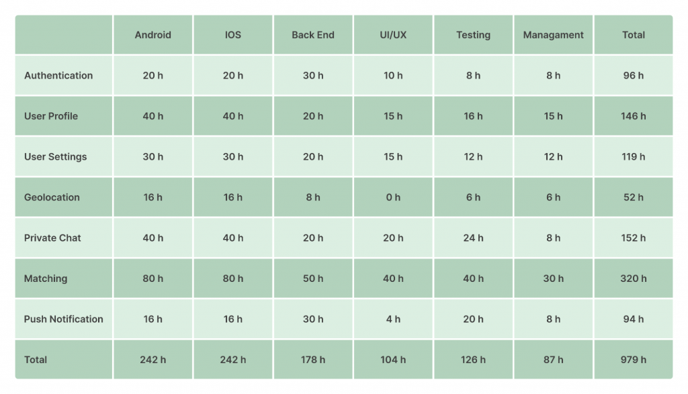Select the 178 h Back End total cell
This screenshot has width=688, height=394.
(313, 360)
